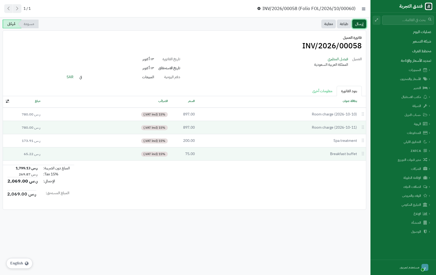Expand the الإقامة الطويلة menu chevron
Image resolution: width=436 pixels, height=275 pixels.
430,178
